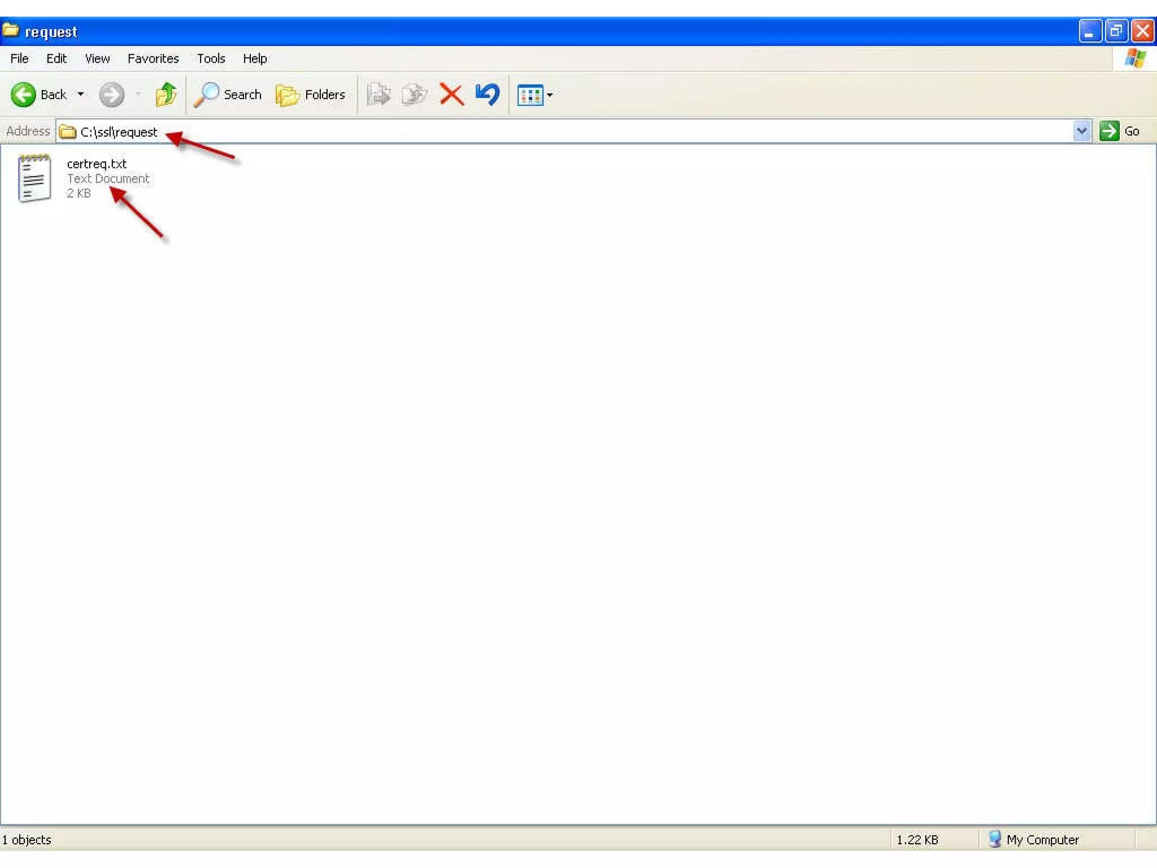The image size is (1157, 868).
Task: Open the File menu
Action: coord(19,58)
